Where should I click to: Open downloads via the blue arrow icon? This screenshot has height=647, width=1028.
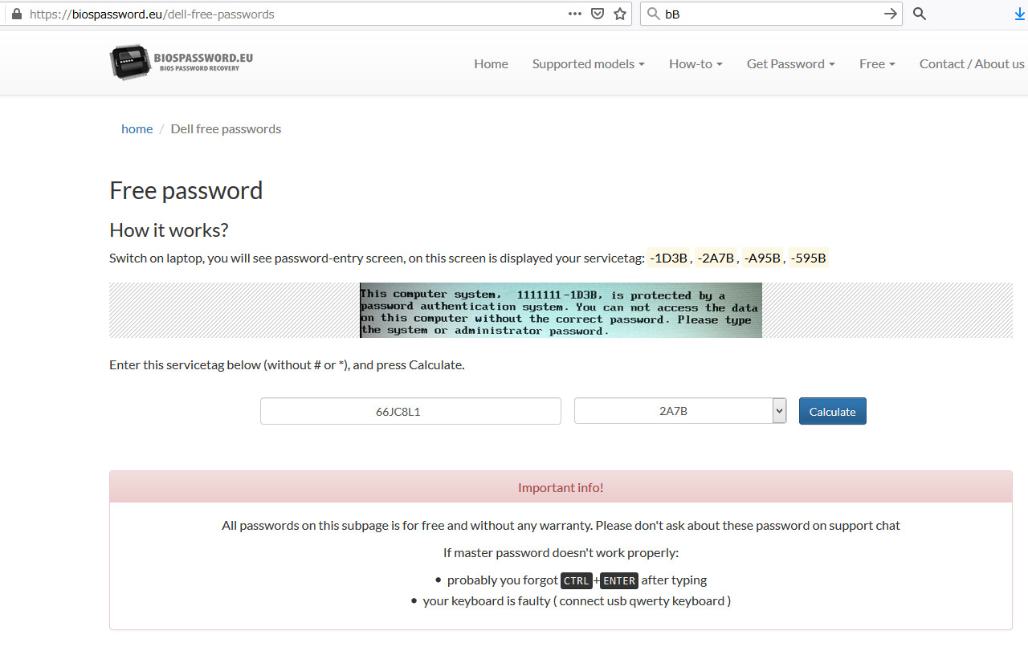coord(1021,14)
